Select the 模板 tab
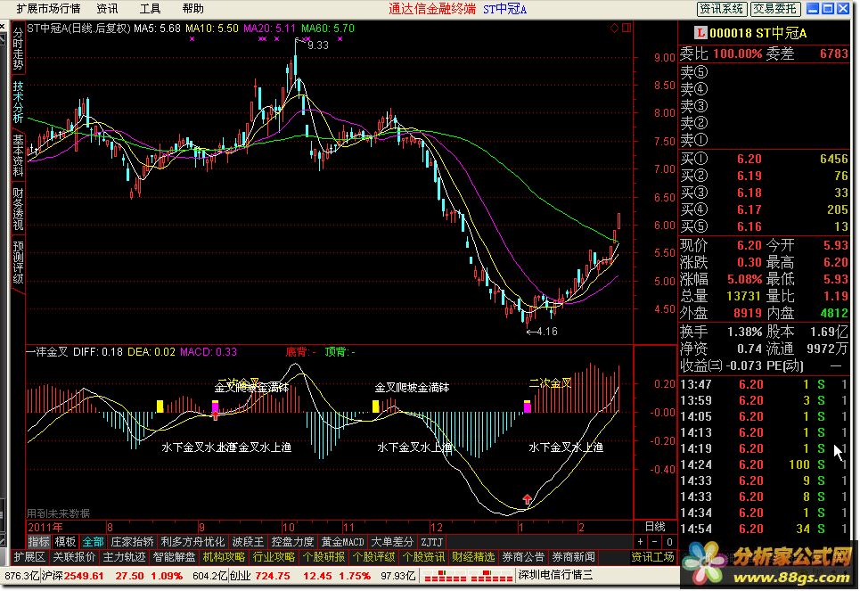 point(66,542)
